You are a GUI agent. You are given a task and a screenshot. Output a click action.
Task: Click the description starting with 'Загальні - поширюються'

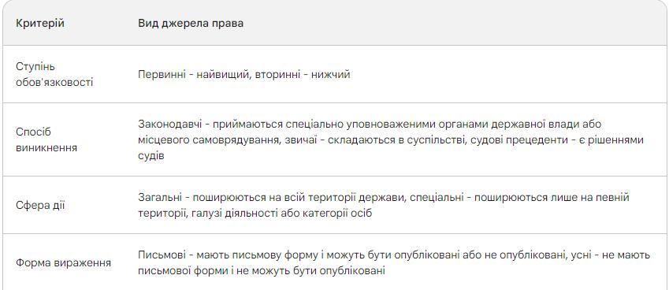coord(384,205)
